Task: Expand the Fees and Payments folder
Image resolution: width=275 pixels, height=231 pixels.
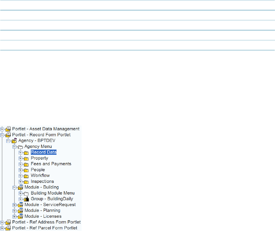Action: tap(21, 164)
